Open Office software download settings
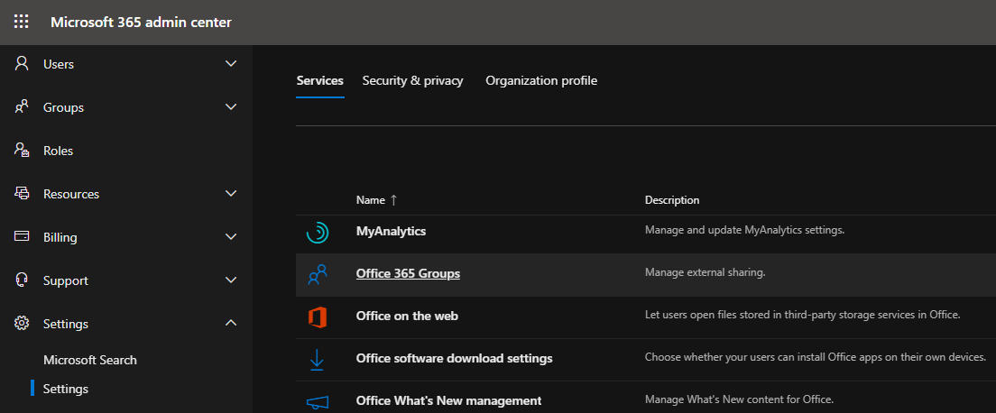Image resolution: width=996 pixels, height=413 pixels. 454,358
